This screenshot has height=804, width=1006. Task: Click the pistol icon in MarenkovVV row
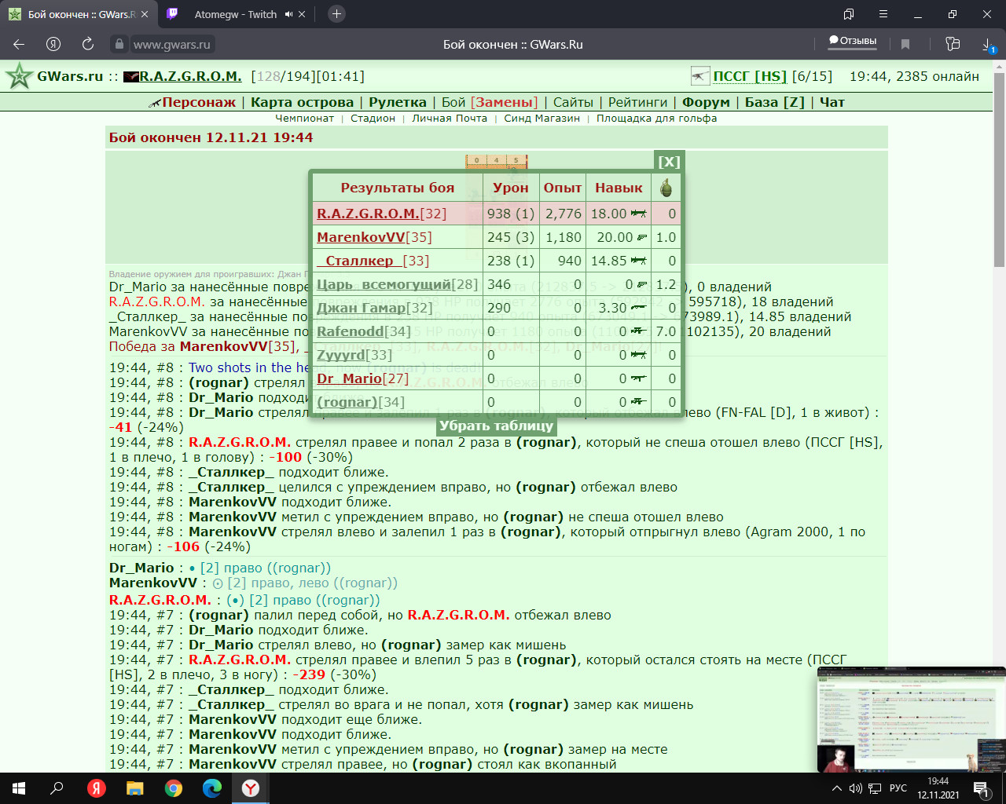pos(641,237)
